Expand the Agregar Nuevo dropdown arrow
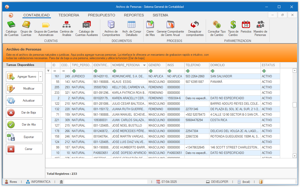This screenshot has width=300, height=187. click(40, 77)
